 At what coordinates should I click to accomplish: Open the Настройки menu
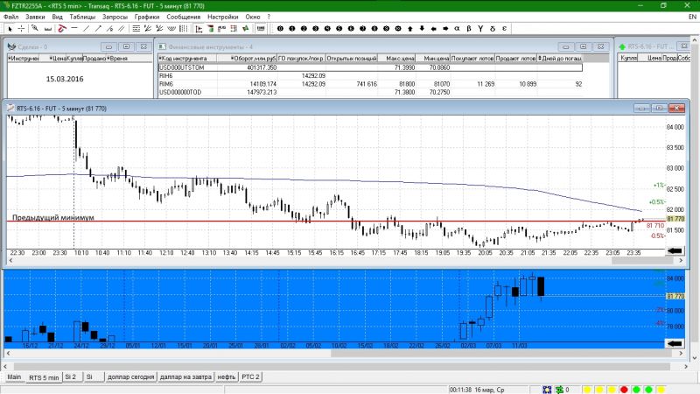(223, 17)
